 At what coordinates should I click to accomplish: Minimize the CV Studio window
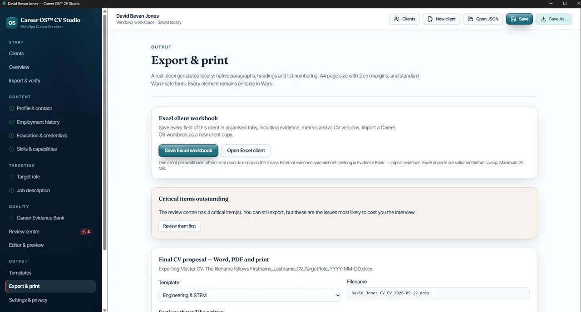(x=551, y=3)
